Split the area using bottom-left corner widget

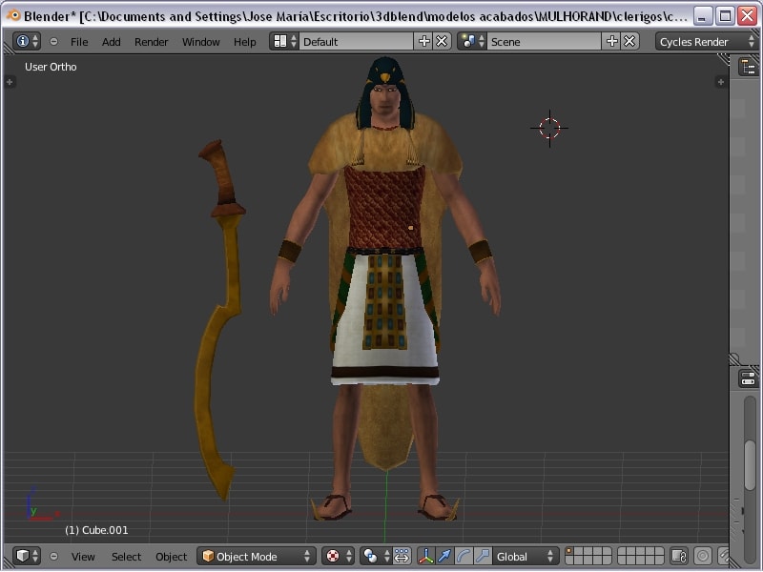point(8,563)
